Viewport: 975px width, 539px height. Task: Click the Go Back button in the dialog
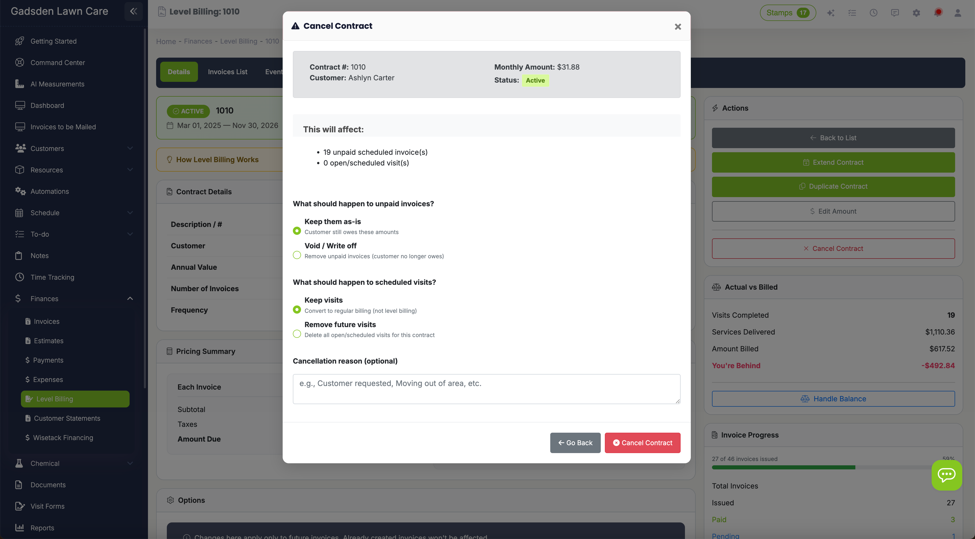[575, 443]
